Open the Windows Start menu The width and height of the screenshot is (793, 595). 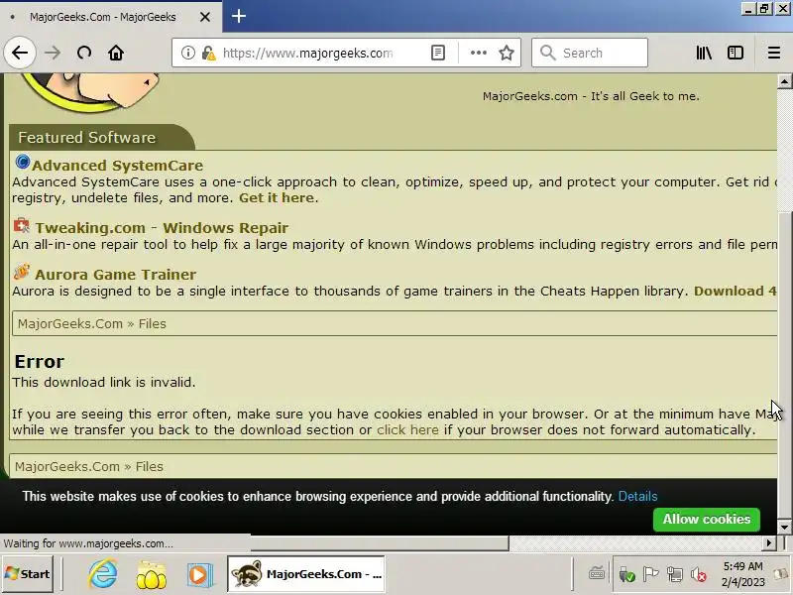28,574
